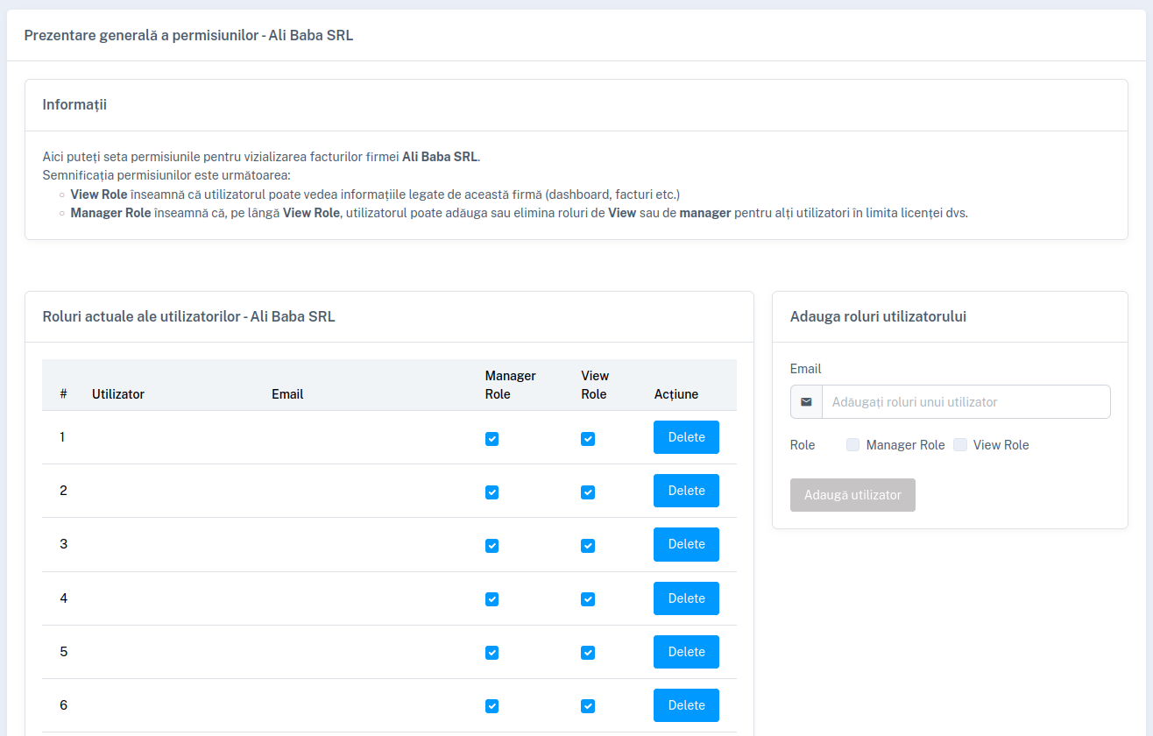Delete the user in row 2

(x=686, y=491)
